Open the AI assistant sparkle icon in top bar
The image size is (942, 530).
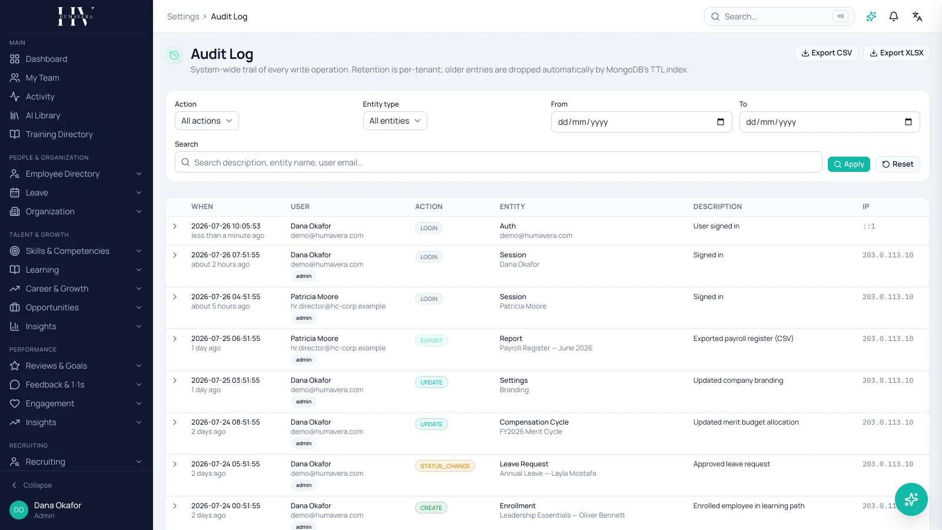click(871, 16)
